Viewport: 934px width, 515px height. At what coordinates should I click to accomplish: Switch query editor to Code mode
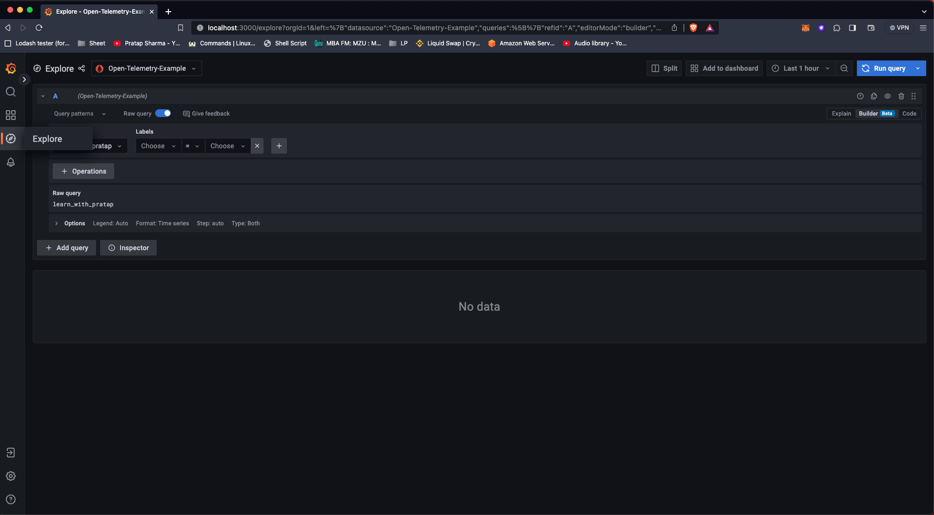click(x=910, y=113)
